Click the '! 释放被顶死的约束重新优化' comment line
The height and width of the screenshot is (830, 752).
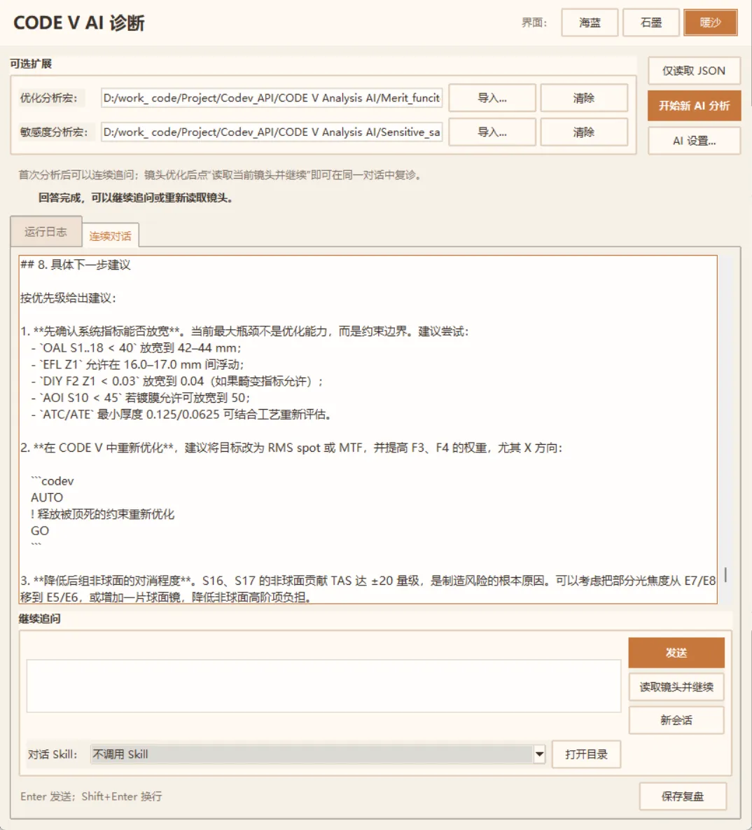tap(102, 514)
